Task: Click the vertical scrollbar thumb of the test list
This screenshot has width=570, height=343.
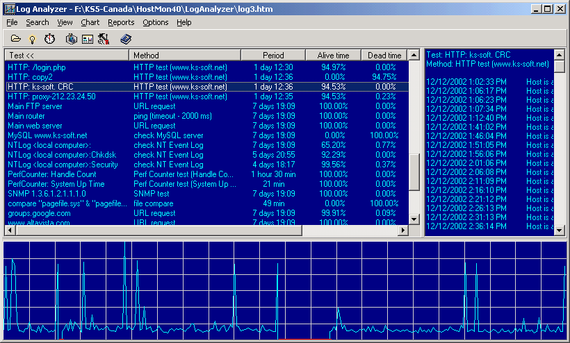Action: click(414, 172)
